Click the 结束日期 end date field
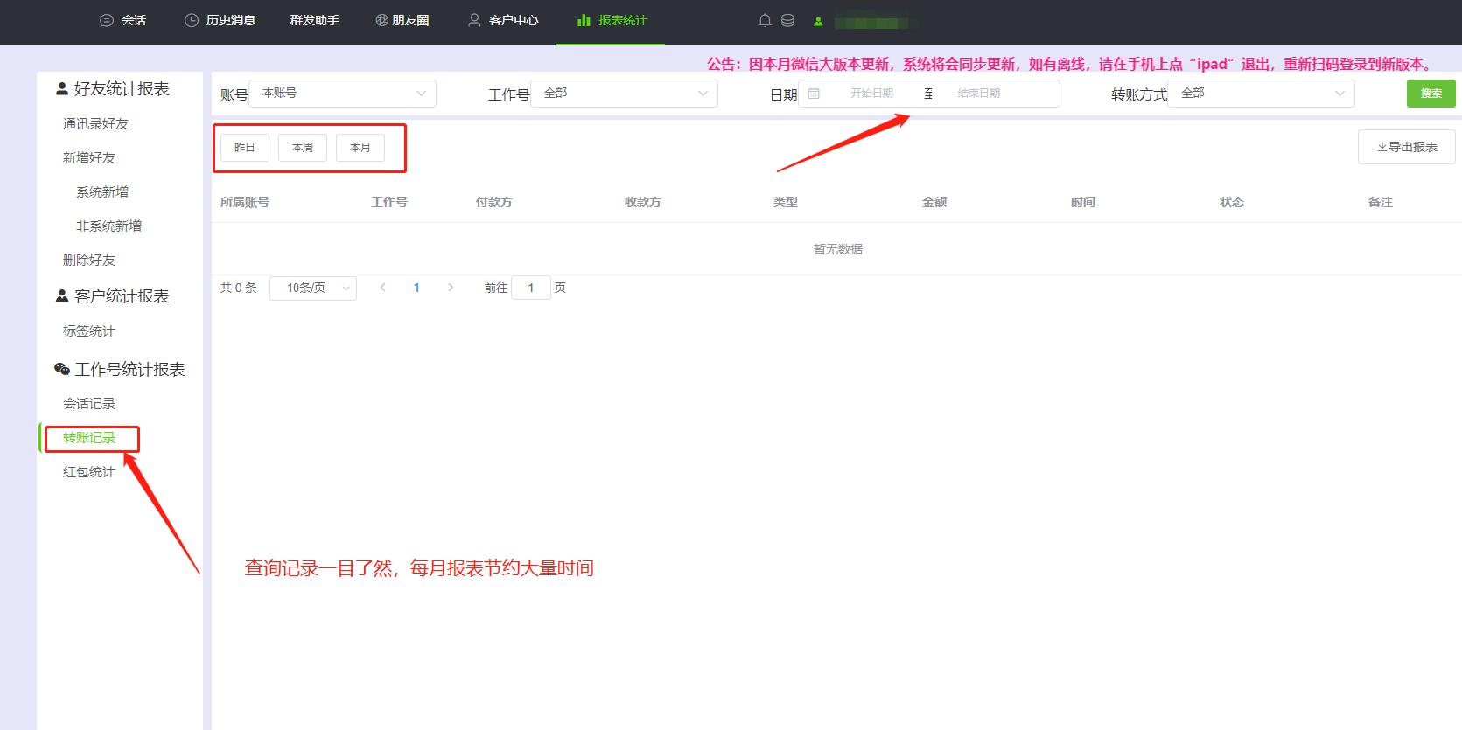This screenshot has height=730, width=1462. (978, 94)
